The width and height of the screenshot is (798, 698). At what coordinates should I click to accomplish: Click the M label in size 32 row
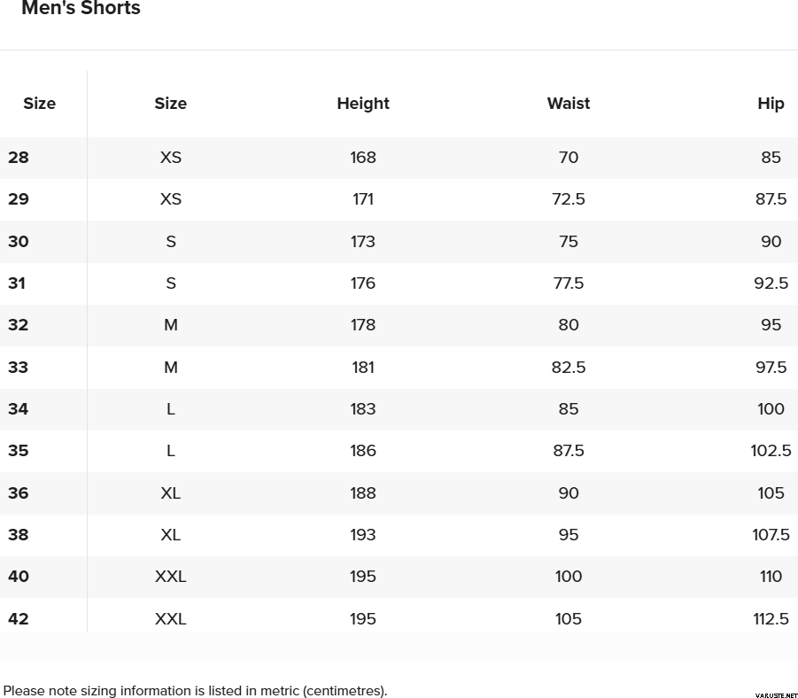click(171, 325)
